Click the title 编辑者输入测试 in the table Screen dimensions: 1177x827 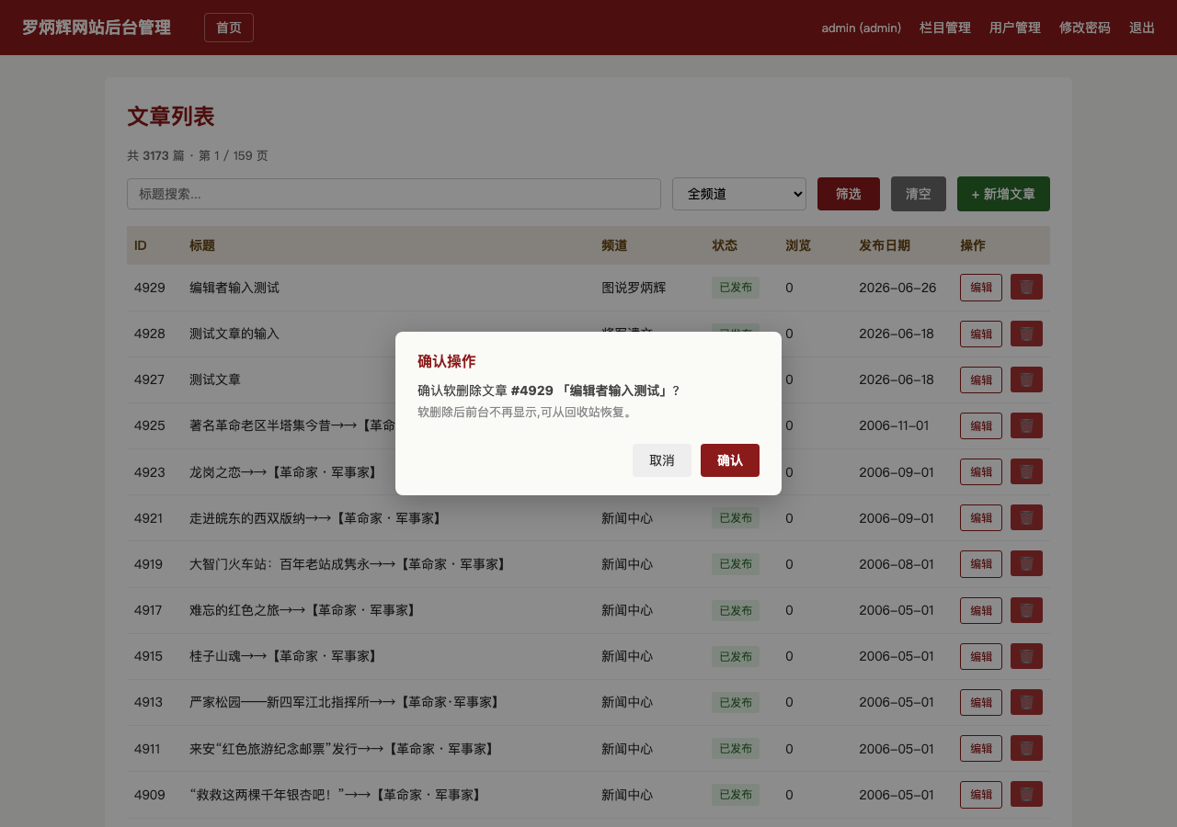(234, 288)
